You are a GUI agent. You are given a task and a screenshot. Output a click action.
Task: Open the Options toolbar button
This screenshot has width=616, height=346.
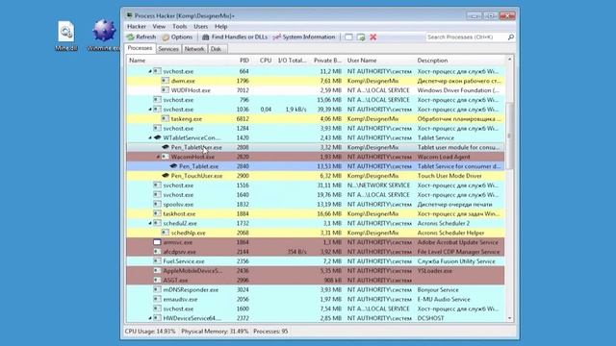pyautogui.click(x=177, y=37)
